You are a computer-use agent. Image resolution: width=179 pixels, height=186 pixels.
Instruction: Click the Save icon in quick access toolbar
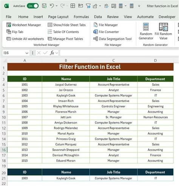point(44,6)
